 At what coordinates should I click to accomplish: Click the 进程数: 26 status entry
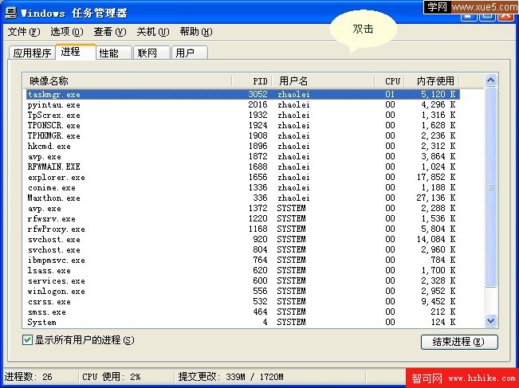29,377
